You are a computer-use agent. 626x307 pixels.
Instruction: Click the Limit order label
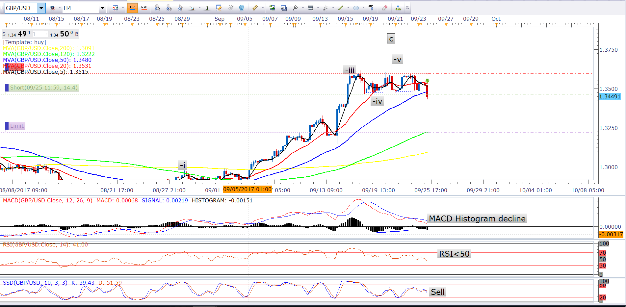coord(17,126)
